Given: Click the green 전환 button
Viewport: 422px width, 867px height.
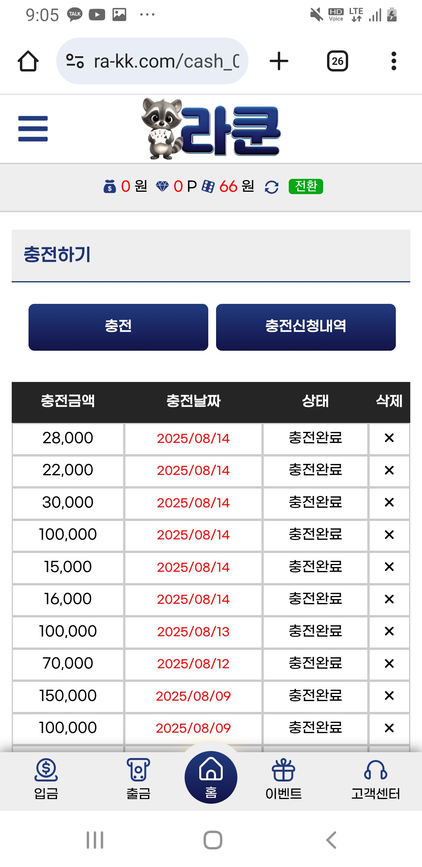Looking at the screenshot, I should [306, 186].
